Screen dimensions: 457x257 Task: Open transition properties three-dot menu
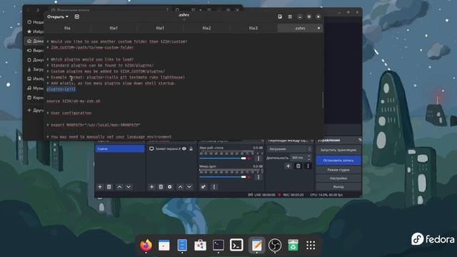pyautogui.click(x=308, y=166)
